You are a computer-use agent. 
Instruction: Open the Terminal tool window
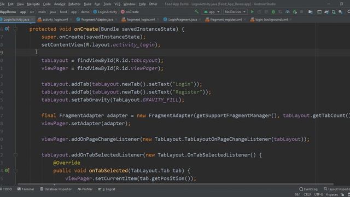tap(26, 189)
